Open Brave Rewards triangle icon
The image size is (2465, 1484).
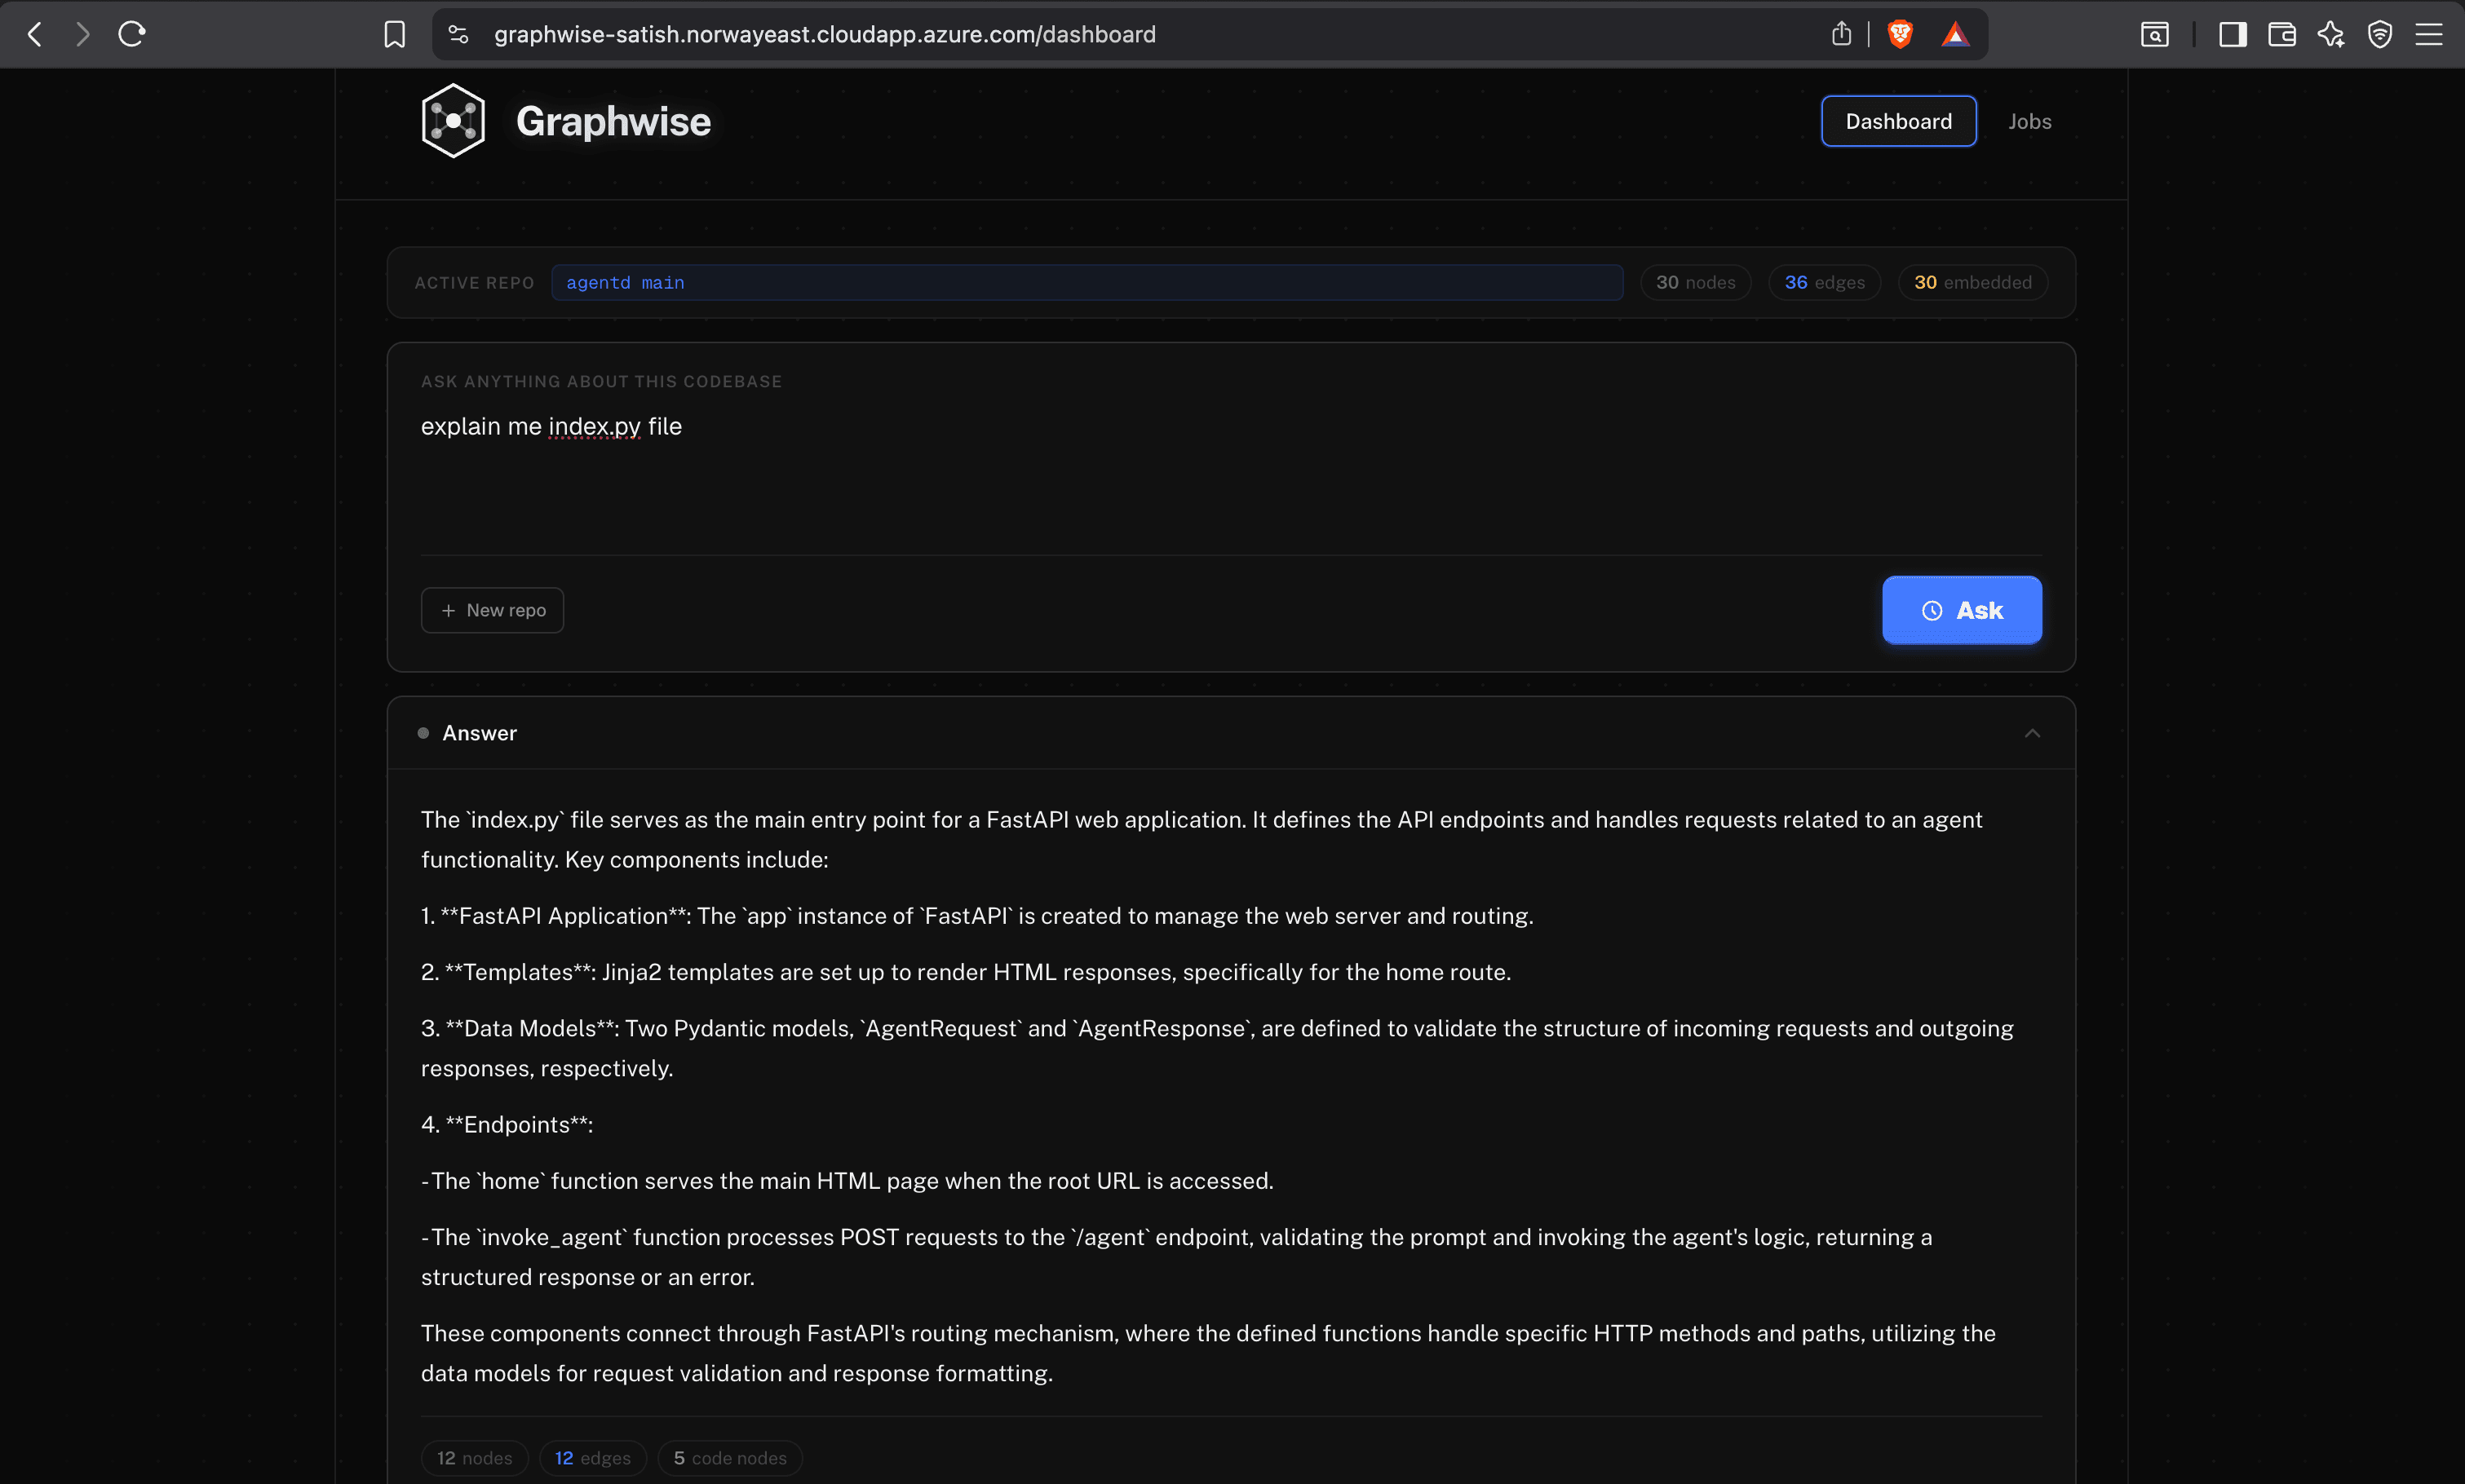(1956, 33)
